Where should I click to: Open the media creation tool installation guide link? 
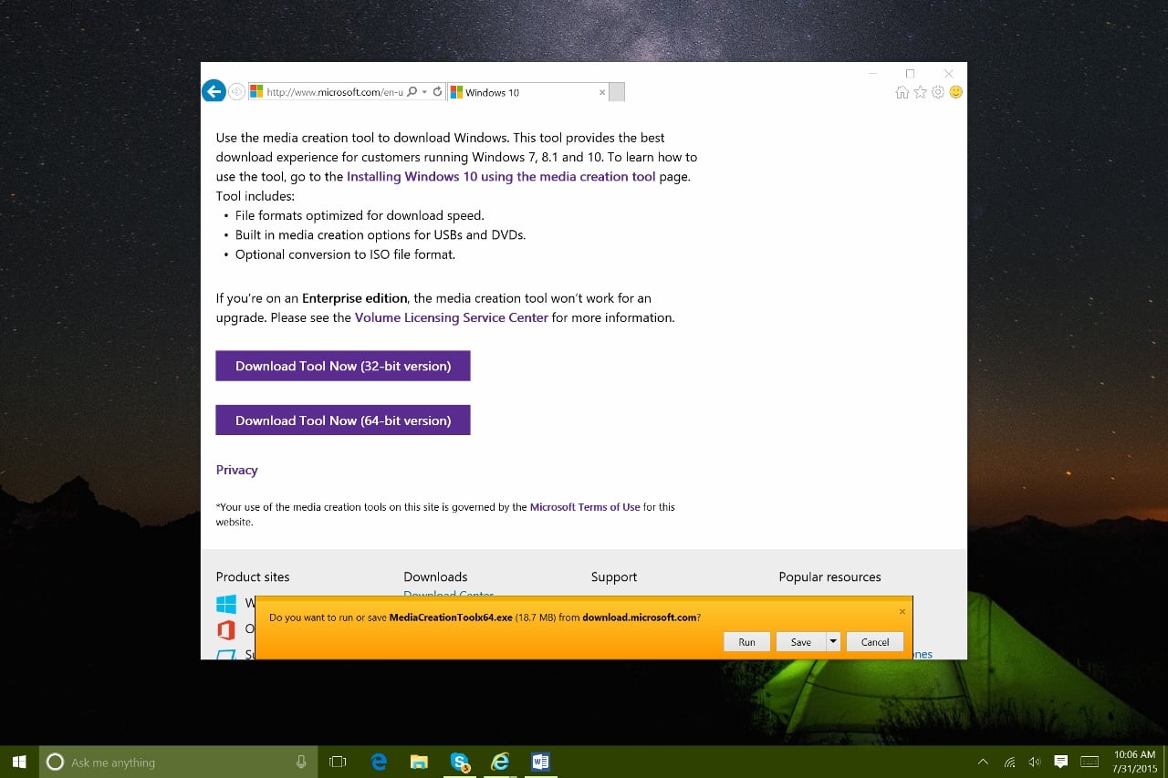[x=500, y=176]
